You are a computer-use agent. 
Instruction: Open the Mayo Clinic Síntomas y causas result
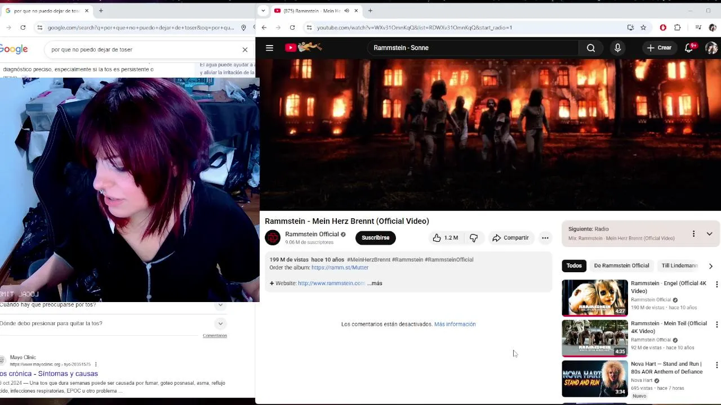(x=49, y=374)
